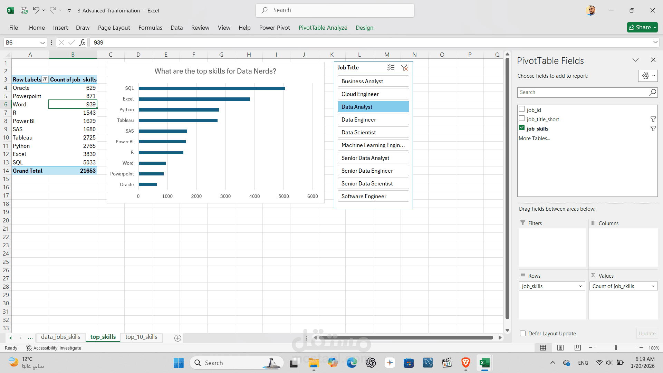Undo the last action
Image resolution: width=663 pixels, height=373 pixels.
tap(36, 10)
